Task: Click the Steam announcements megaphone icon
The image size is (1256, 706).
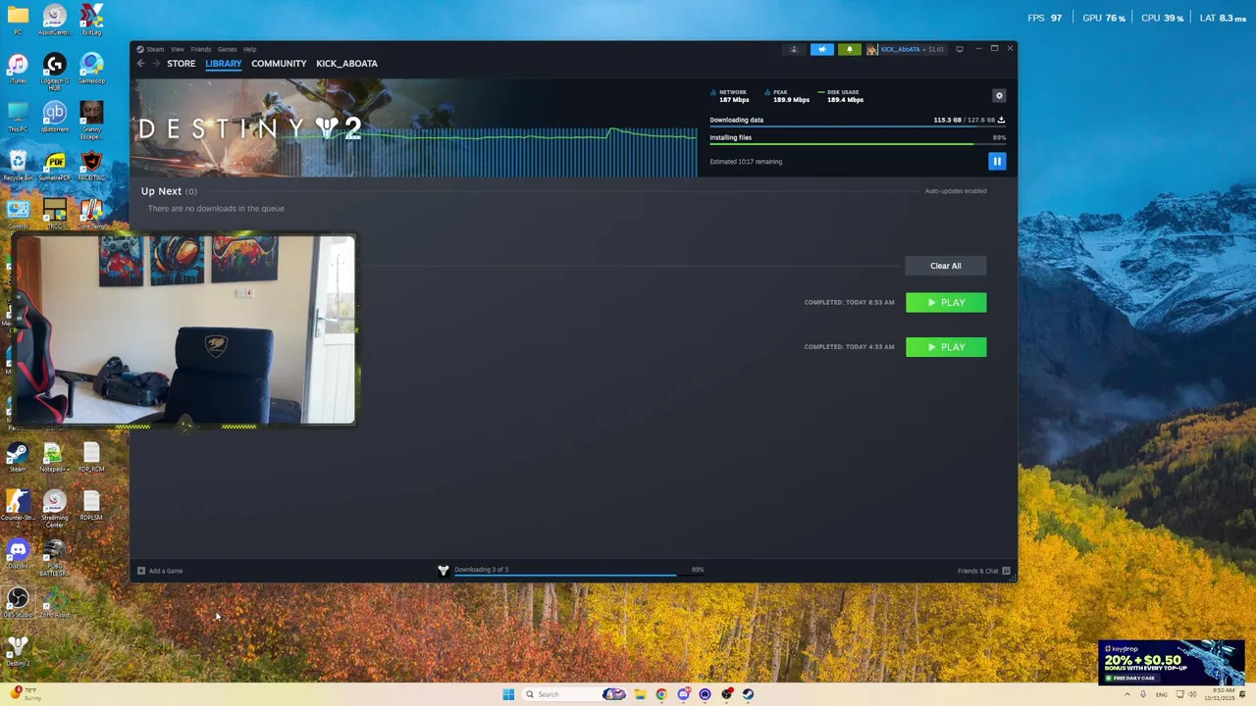Action: pyautogui.click(x=822, y=49)
